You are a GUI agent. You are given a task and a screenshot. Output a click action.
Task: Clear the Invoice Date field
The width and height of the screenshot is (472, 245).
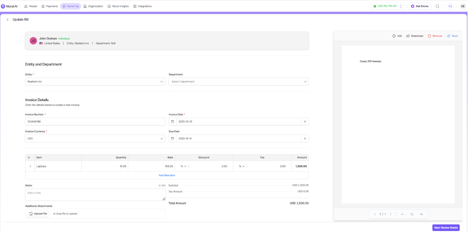305,122
